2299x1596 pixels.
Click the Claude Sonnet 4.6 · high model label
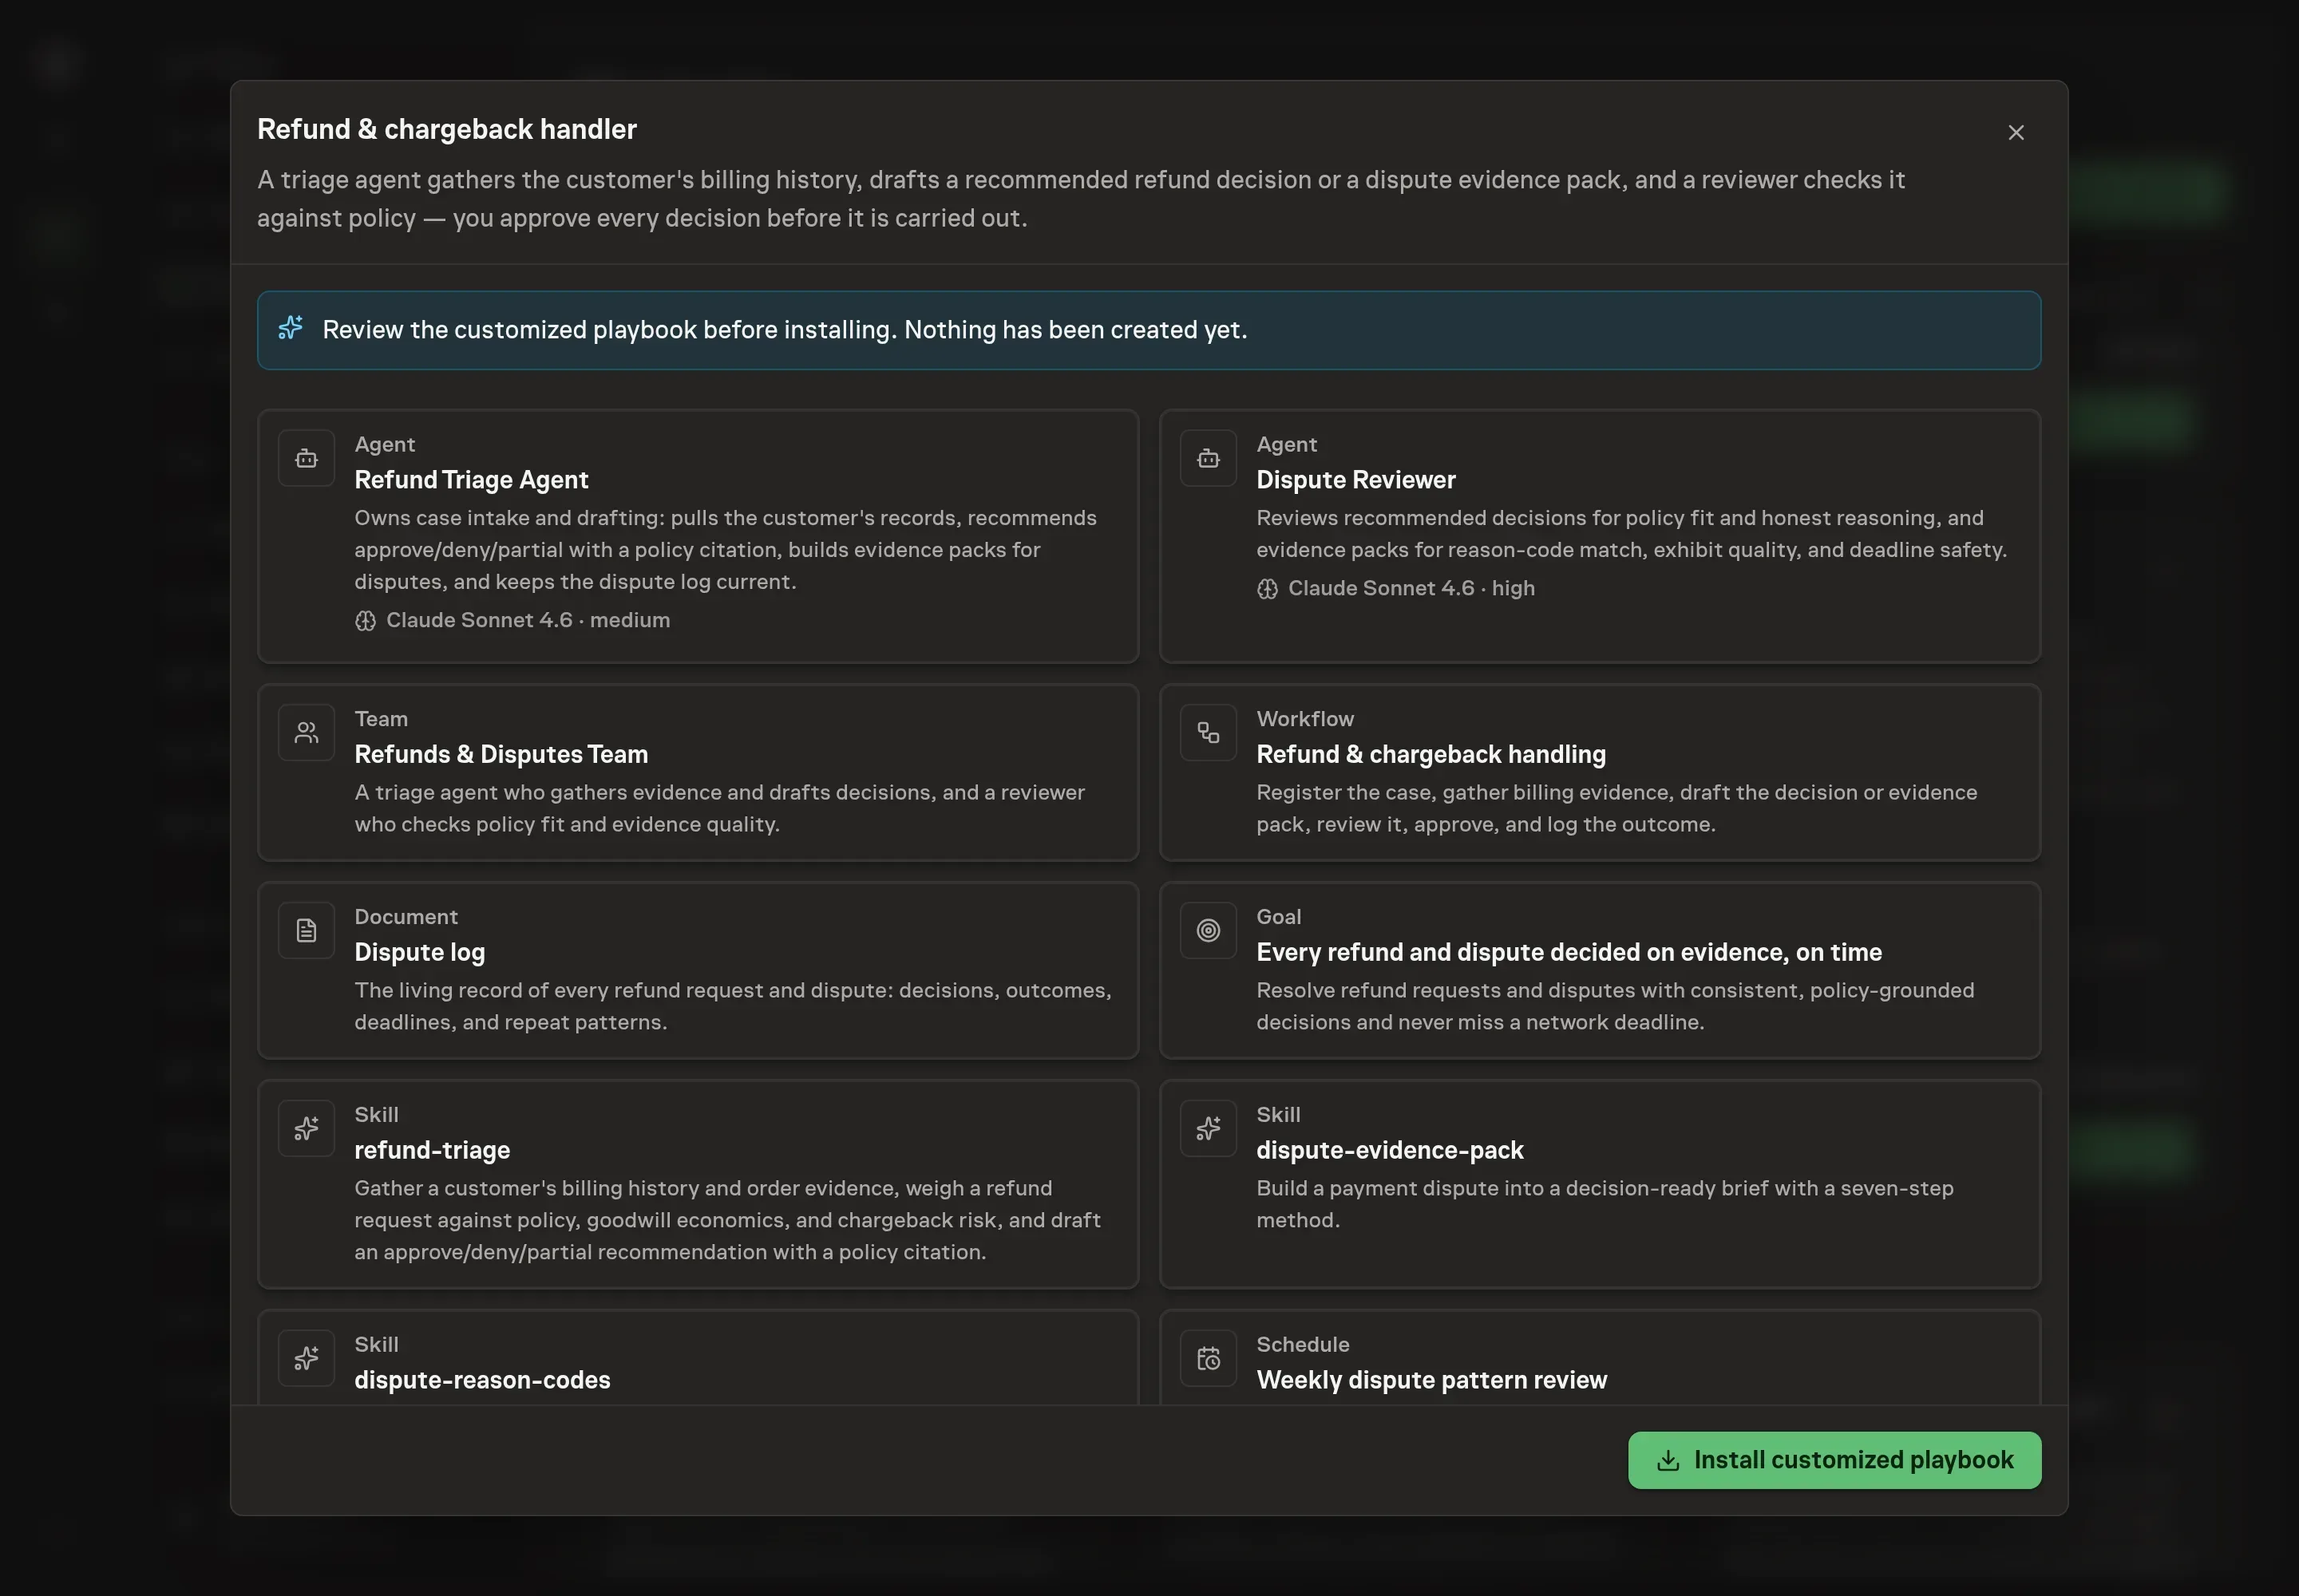click(x=1411, y=589)
